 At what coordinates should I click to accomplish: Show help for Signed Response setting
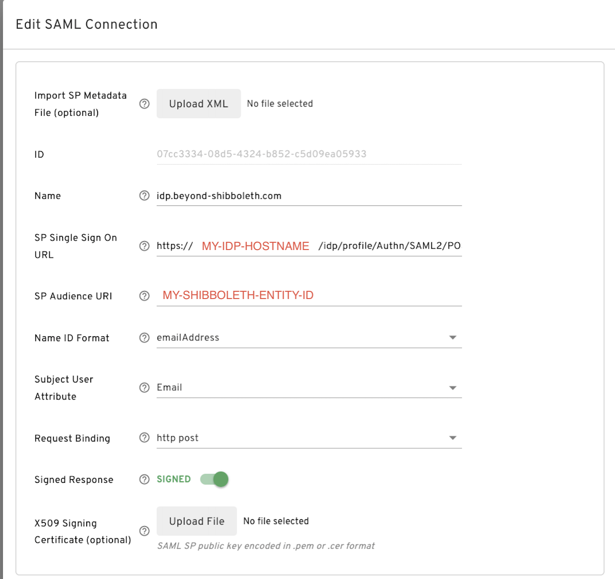144,479
